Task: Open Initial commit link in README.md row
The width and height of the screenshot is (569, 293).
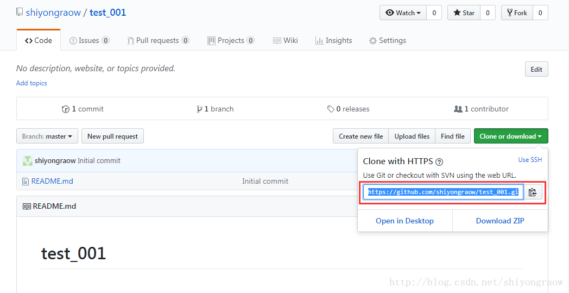Action: pos(265,181)
